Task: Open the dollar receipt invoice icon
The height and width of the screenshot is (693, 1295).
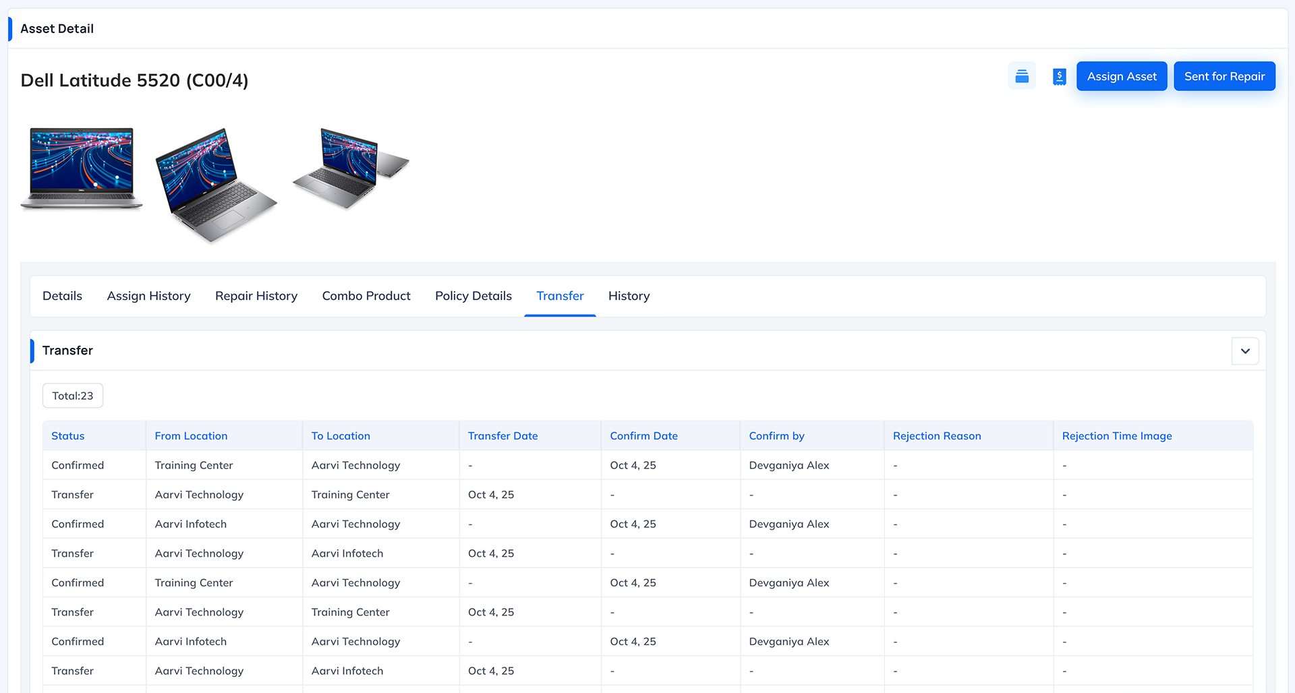Action: click(1059, 77)
